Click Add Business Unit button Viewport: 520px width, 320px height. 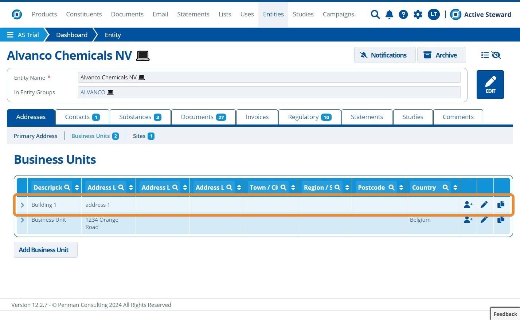tap(46, 250)
